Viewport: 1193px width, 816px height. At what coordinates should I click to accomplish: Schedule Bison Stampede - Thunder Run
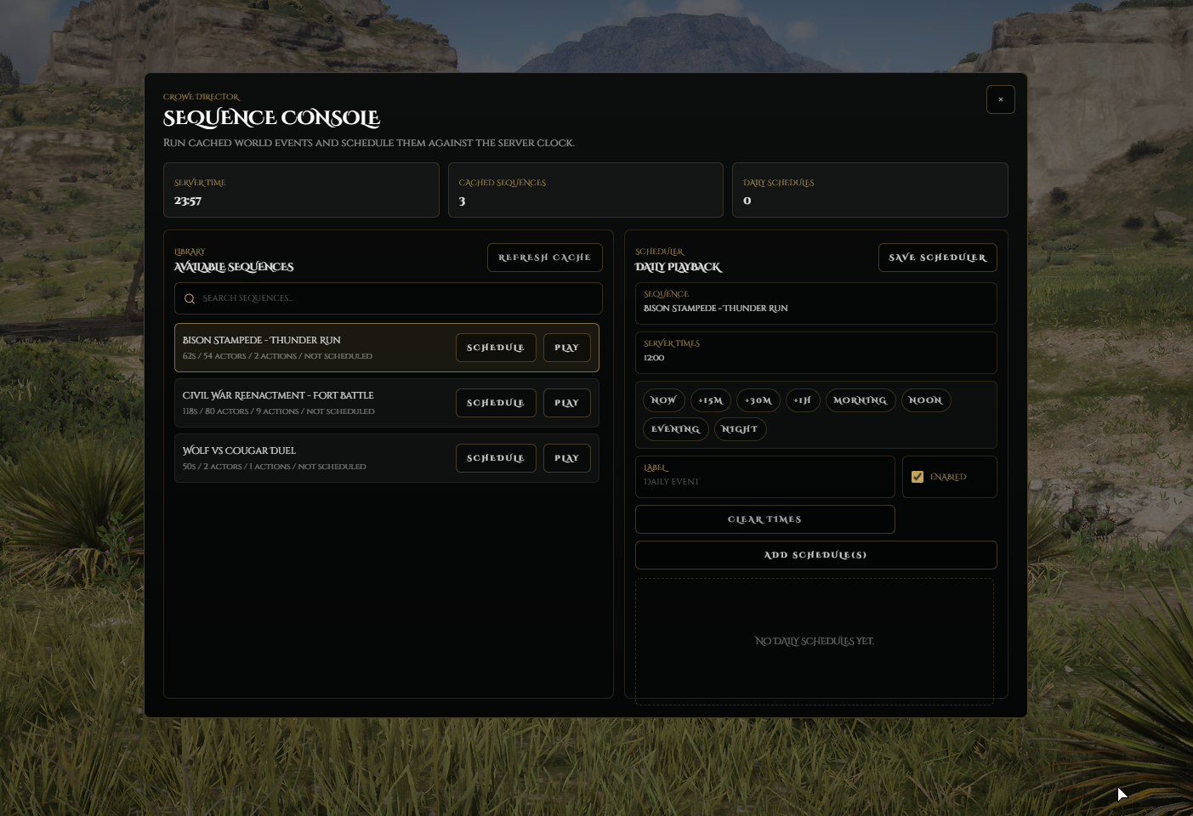496,348
